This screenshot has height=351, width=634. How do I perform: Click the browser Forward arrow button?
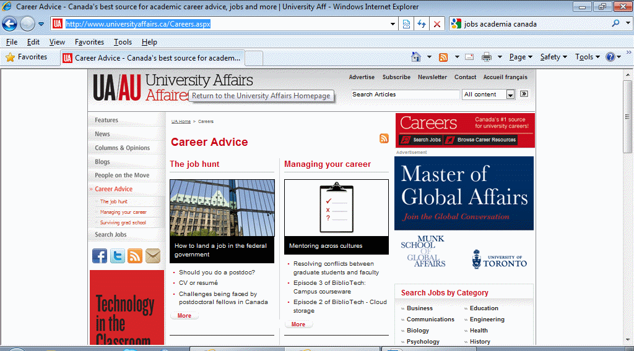27,24
